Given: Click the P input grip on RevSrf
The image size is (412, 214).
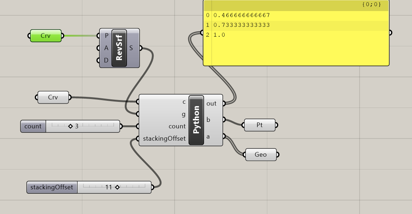Looking at the screenshot, I should coord(99,36).
